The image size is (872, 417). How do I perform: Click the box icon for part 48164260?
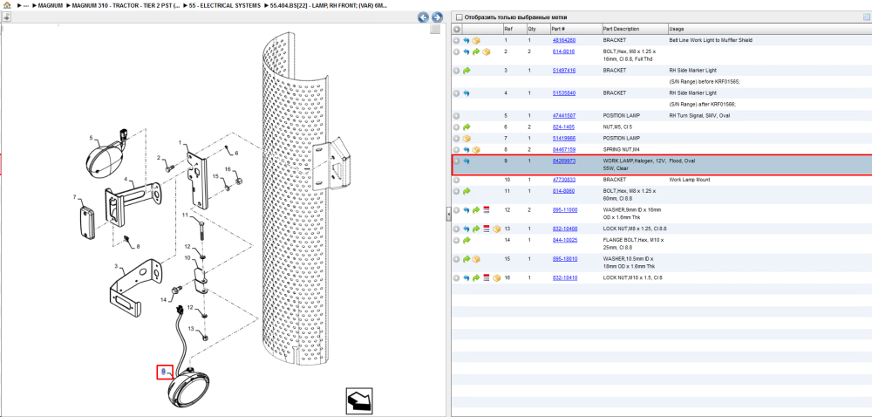click(476, 41)
